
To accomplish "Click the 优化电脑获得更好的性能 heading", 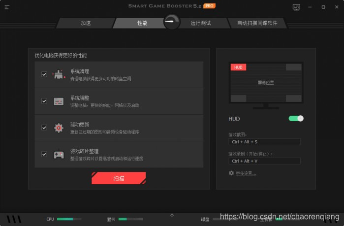I will 61,55.
